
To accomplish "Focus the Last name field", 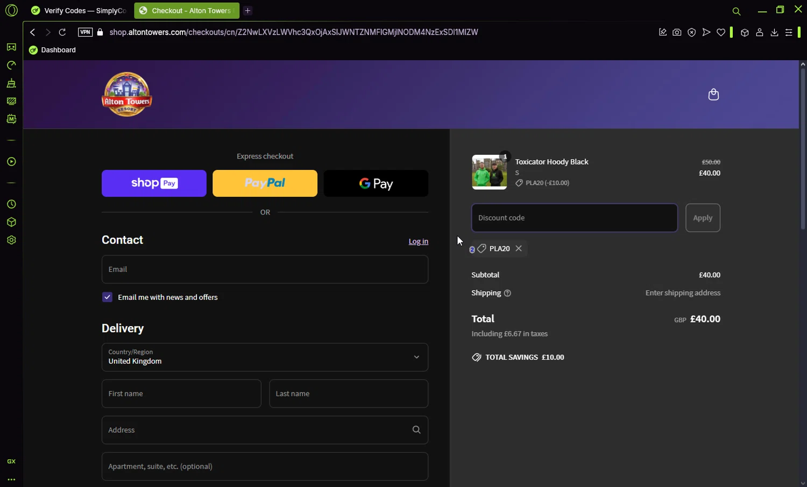I will pos(349,393).
